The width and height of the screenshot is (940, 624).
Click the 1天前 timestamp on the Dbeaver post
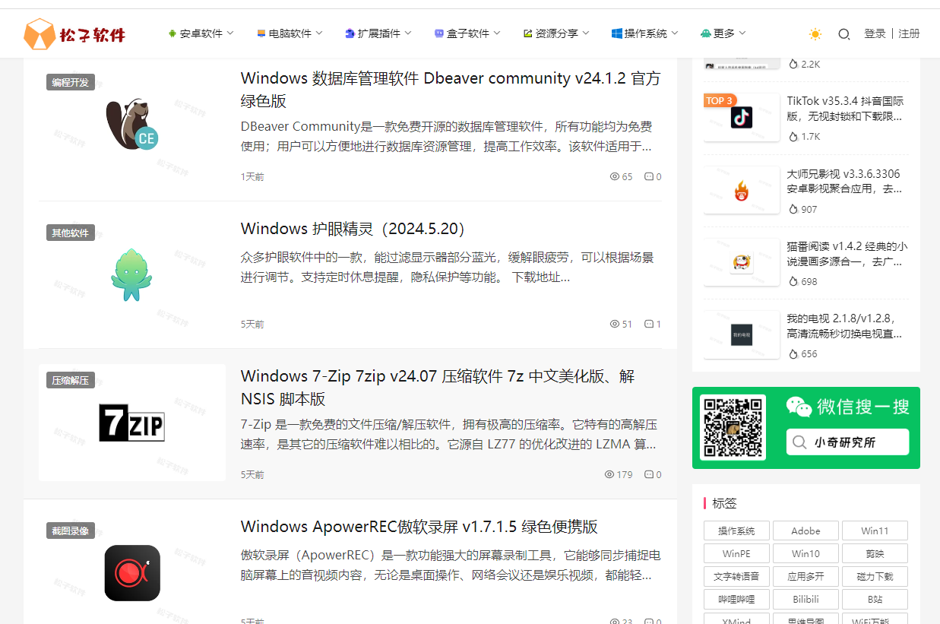252,176
